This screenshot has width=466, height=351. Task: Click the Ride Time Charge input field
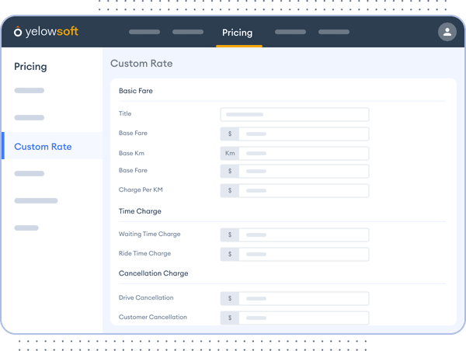click(x=304, y=254)
